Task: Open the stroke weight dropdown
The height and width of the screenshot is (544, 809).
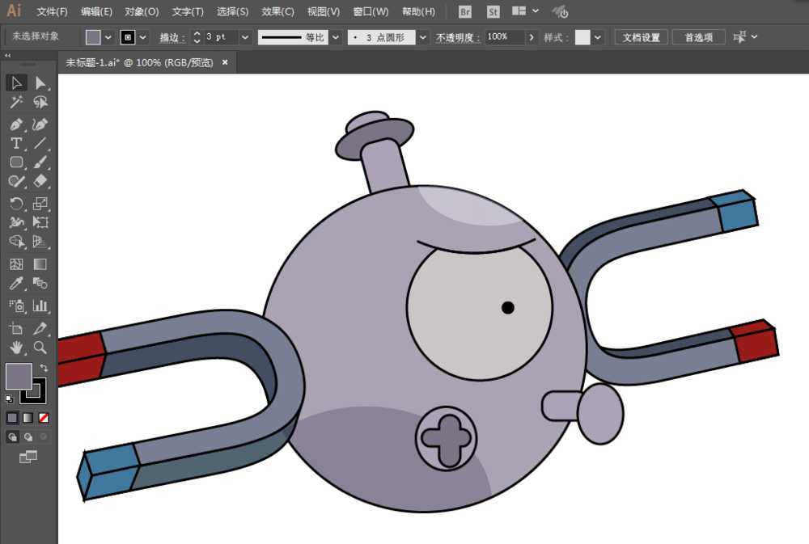Action: [x=244, y=36]
